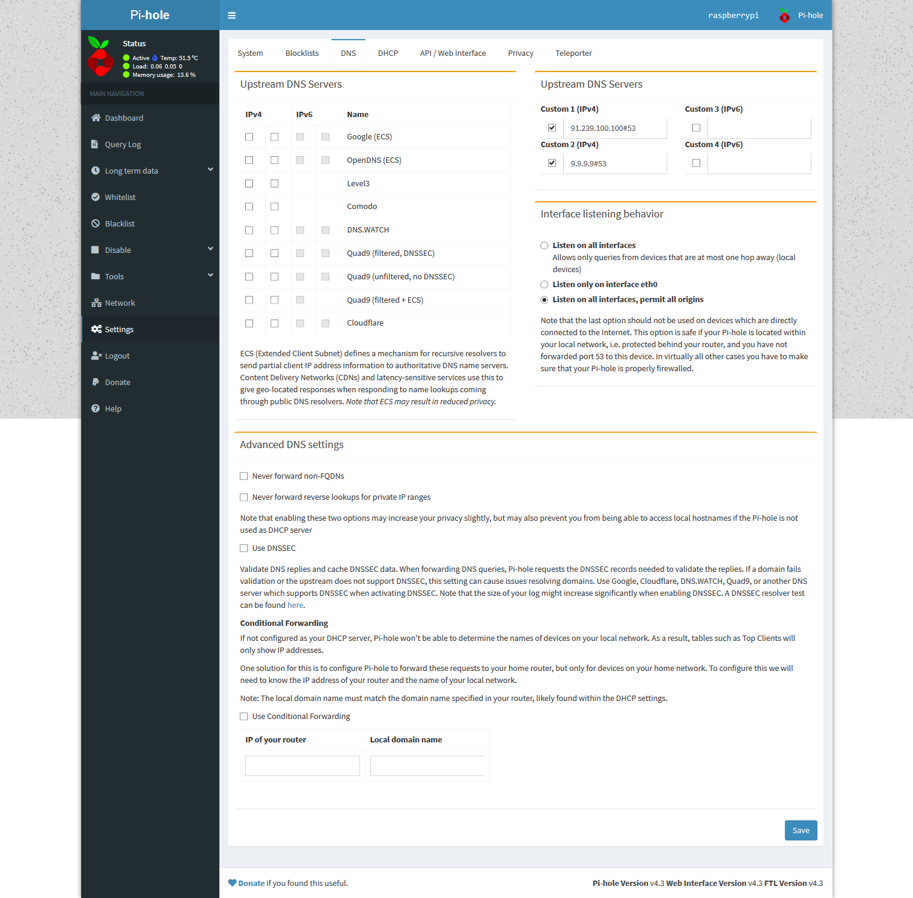Click the Custom 4 IPv6 address field
Image resolution: width=913 pixels, height=898 pixels.
pos(759,163)
